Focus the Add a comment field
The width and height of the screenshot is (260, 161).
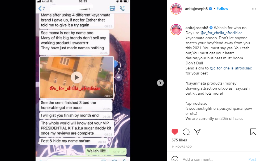coord(214,159)
